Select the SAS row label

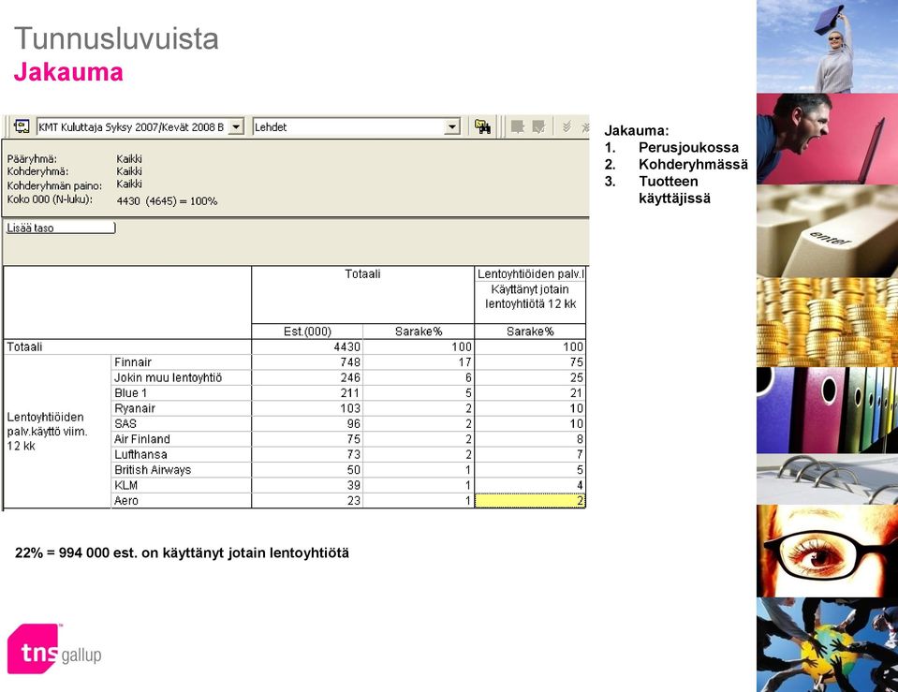[125, 423]
